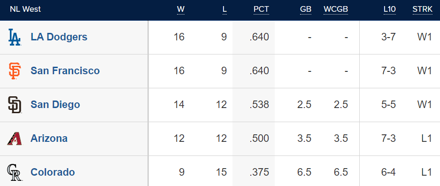This screenshot has width=440, height=186.
Task: Click Dodgers .640 winning percentage cell
Action: (259, 37)
